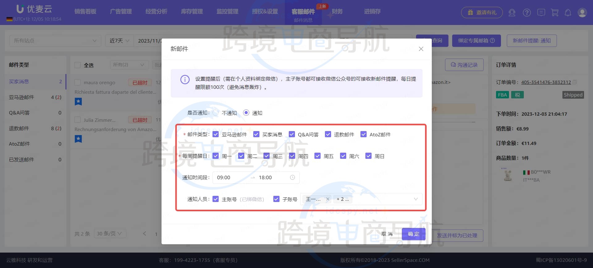Toggle 周四 reminder day
593x268 pixels.
[292, 156]
